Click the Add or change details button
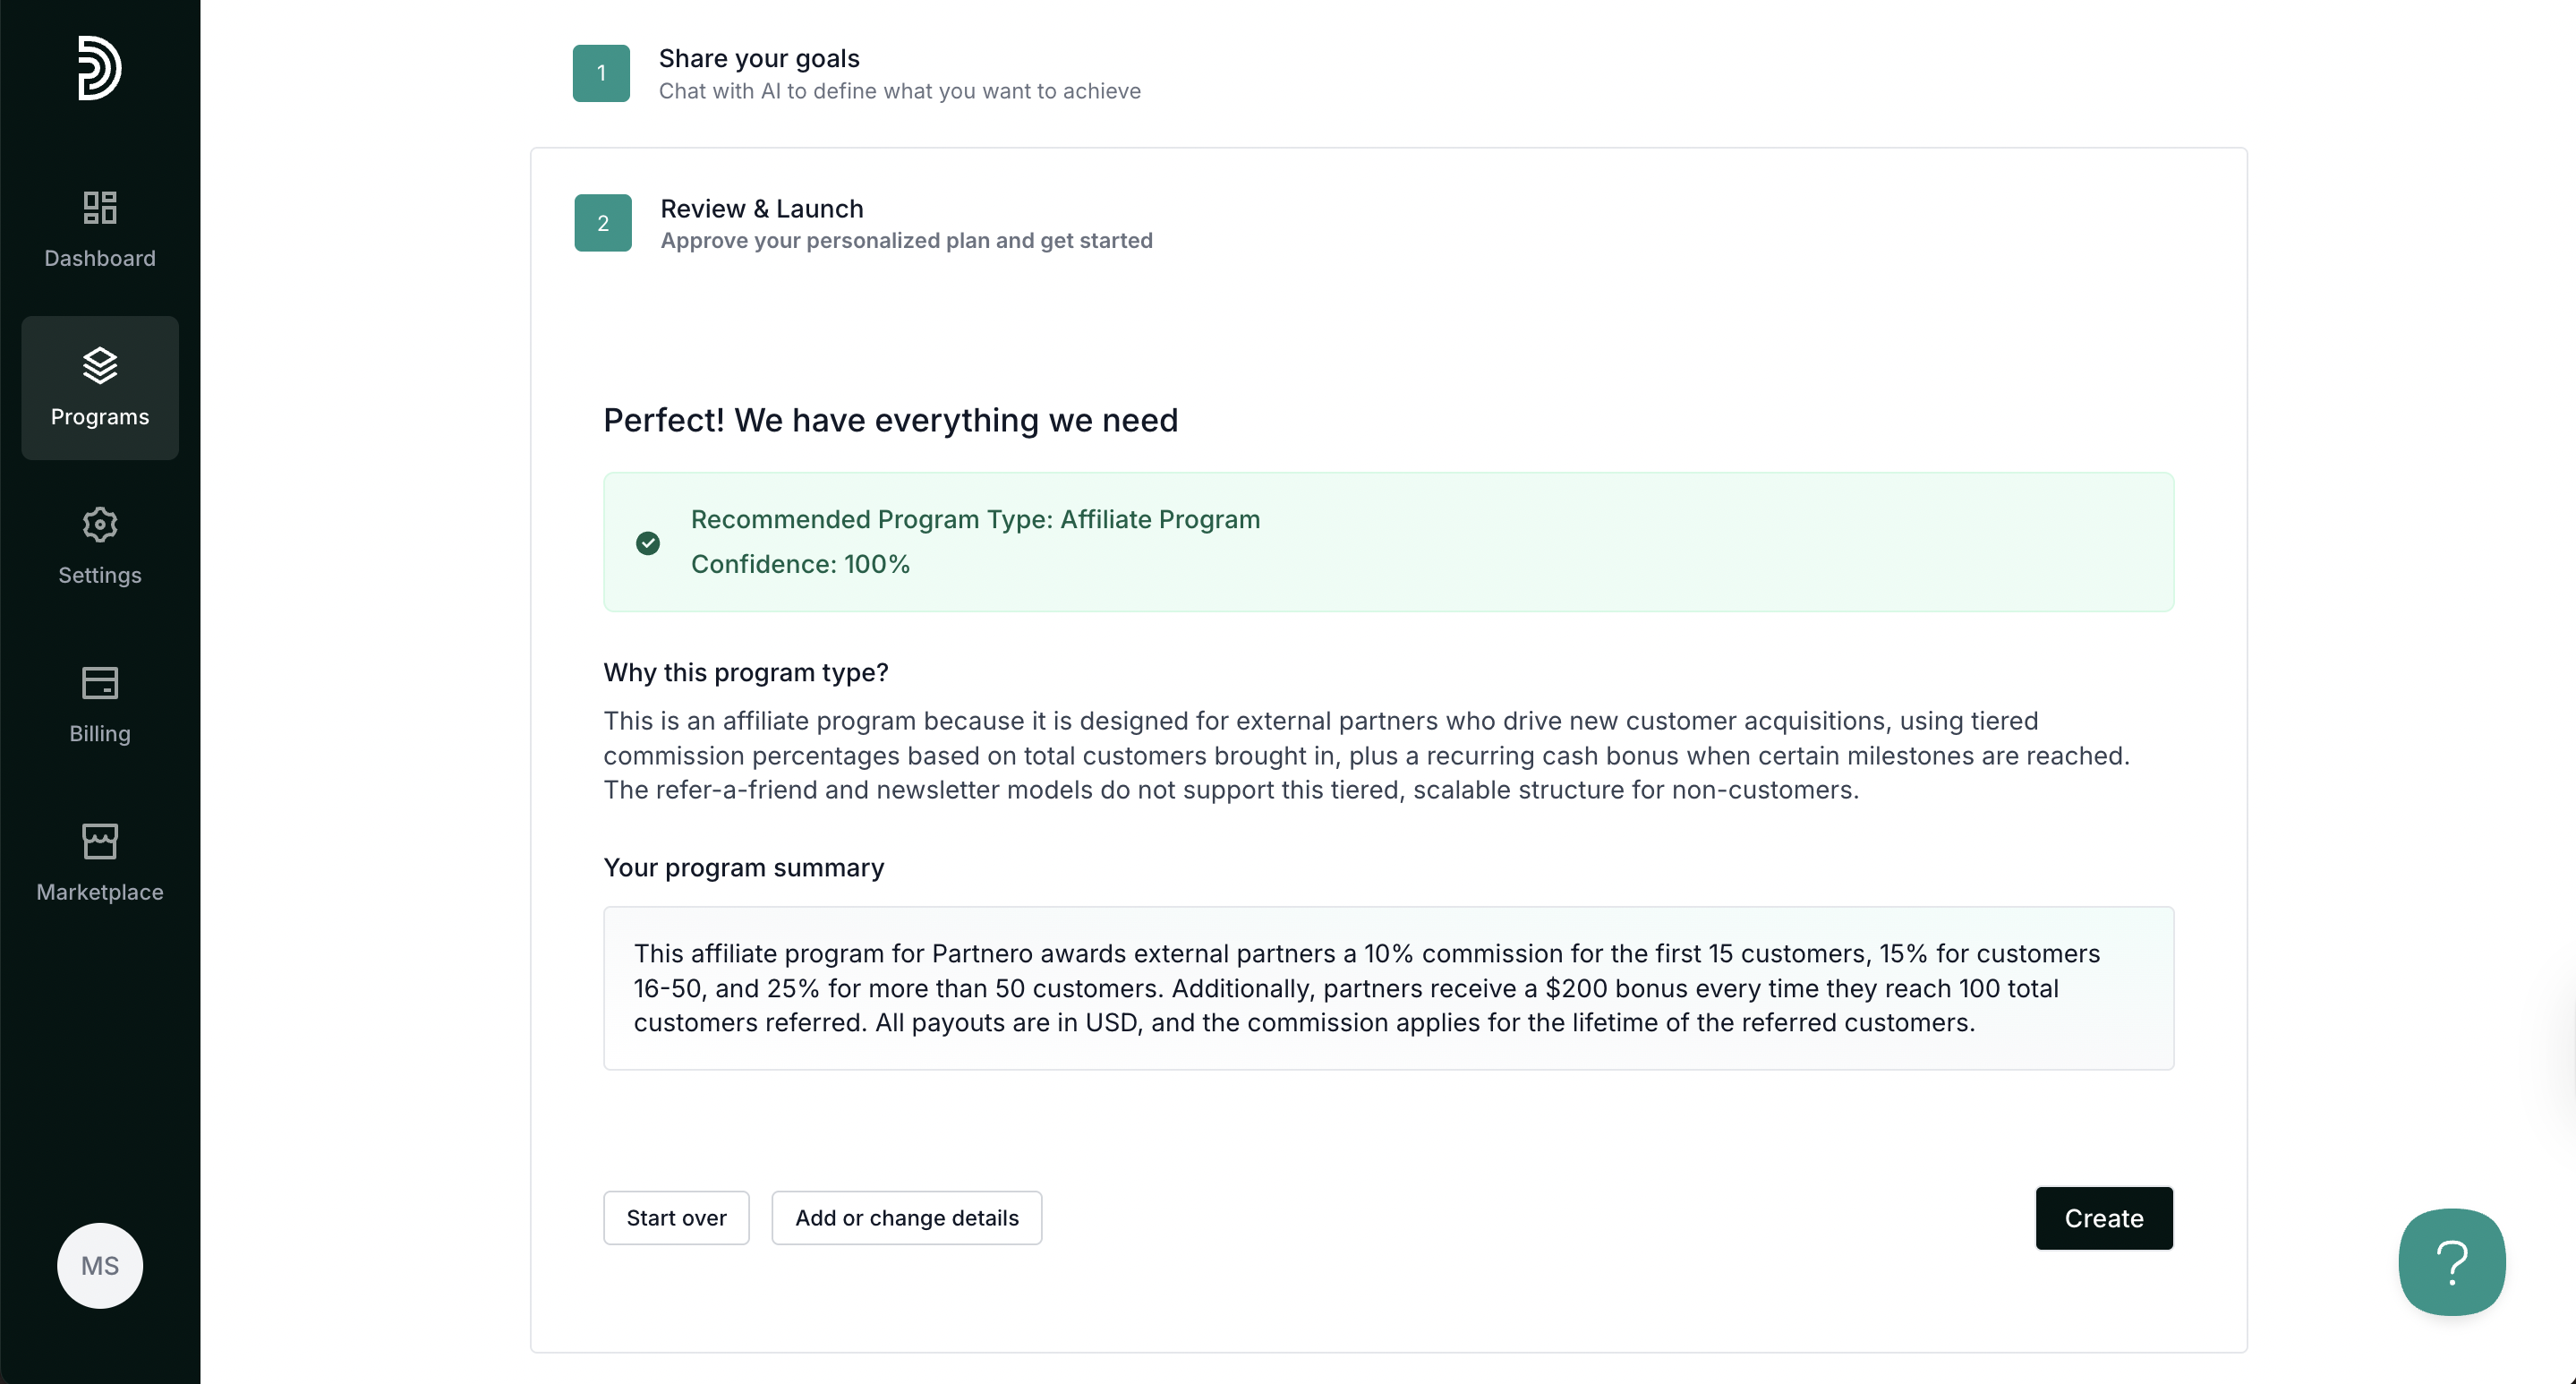The width and height of the screenshot is (2576, 1384). point(907,1218)
